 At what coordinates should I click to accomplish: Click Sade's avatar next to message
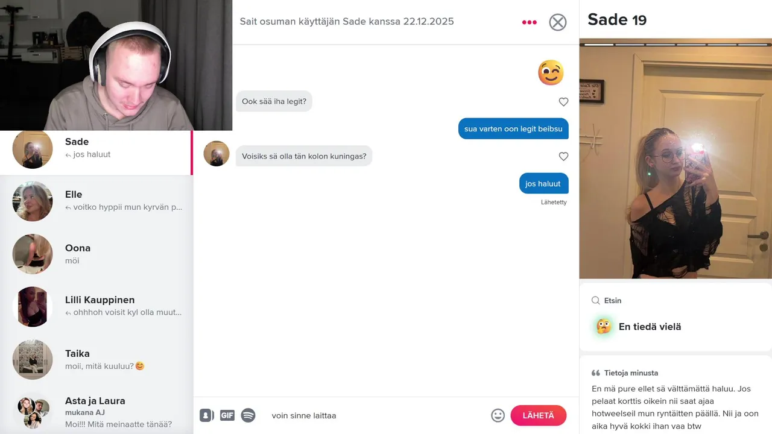click(x=217, y=154)
